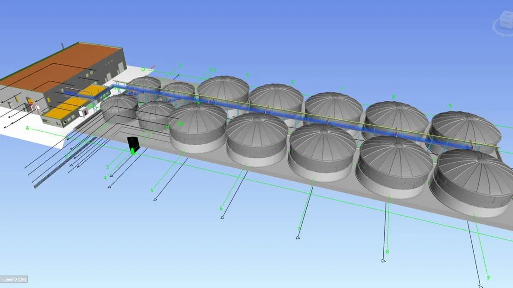Screen dimensions: 513x288
Task: Select the green grid label D
Action: pyautogui.click(x=143, y=70)
